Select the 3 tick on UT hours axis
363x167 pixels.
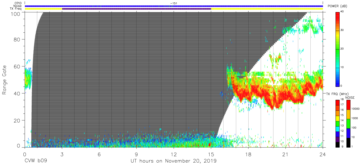click(62, 154)
